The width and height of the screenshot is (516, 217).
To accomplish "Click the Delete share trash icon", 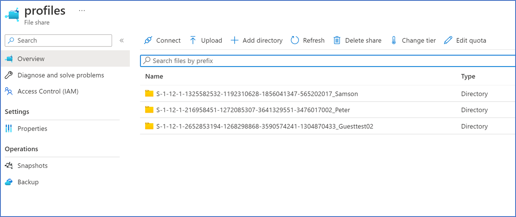I will click(x=337, y=40).
